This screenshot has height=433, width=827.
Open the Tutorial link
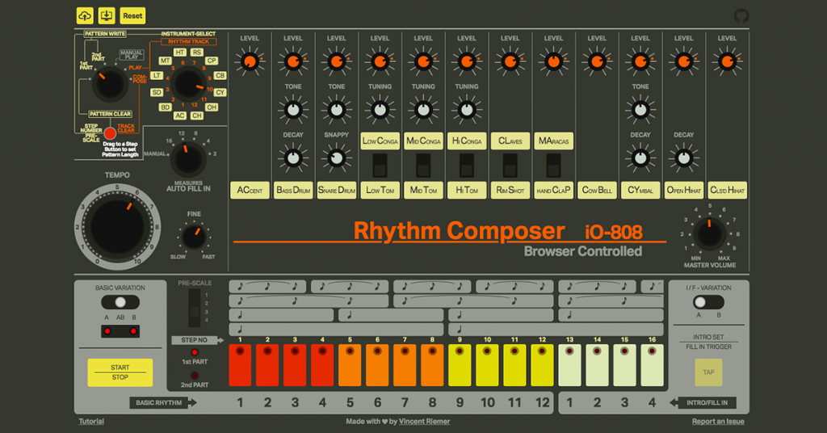point(91,422)
